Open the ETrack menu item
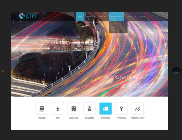 click(142, 16)
